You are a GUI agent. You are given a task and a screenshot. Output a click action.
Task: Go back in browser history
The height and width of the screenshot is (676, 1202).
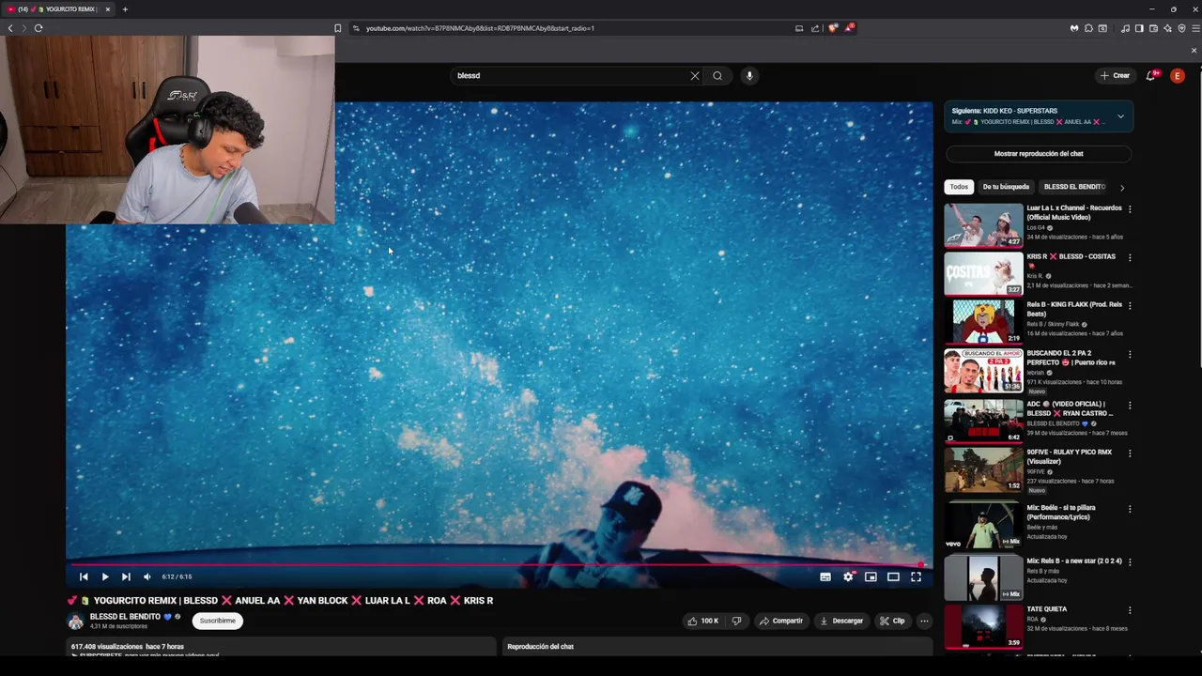click(10, 28)
